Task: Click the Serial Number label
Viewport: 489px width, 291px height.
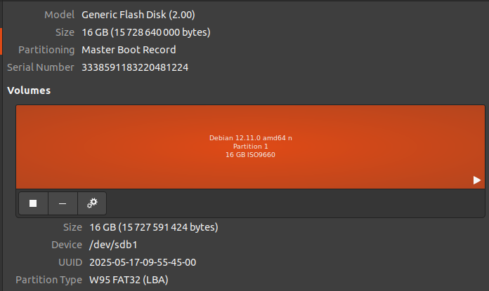Action: 41,67
